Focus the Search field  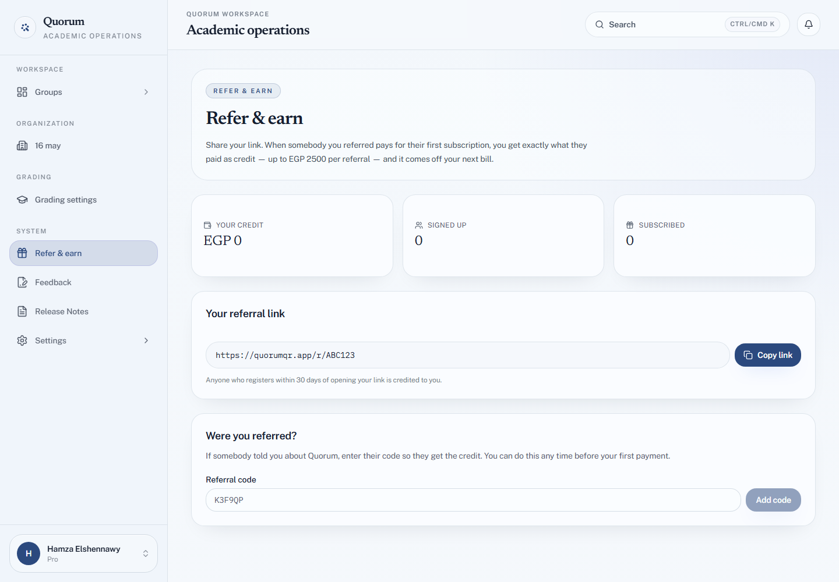(688, 24)
